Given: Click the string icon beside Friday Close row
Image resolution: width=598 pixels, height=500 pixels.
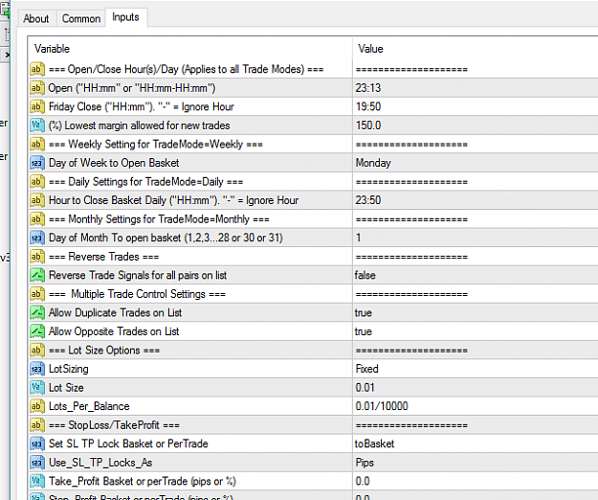Looking at the screenshot, I should (37, 106).
